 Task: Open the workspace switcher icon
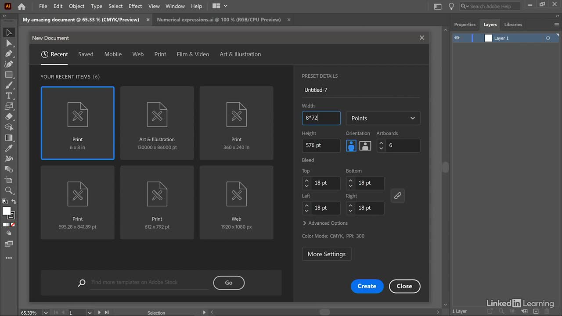coord(438,6)
